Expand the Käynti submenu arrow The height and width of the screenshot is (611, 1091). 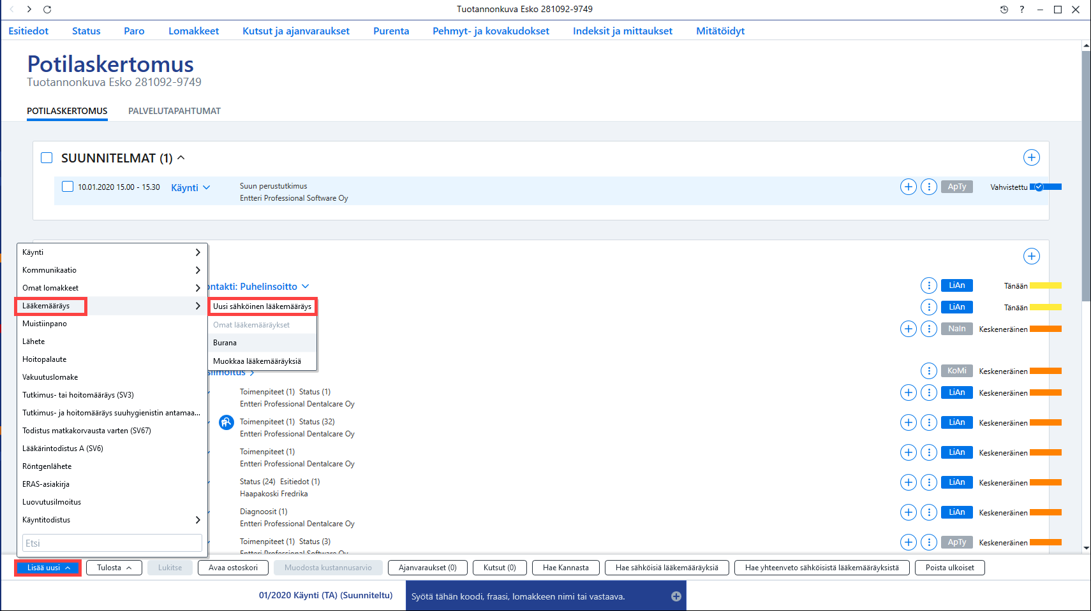point(198,252)
